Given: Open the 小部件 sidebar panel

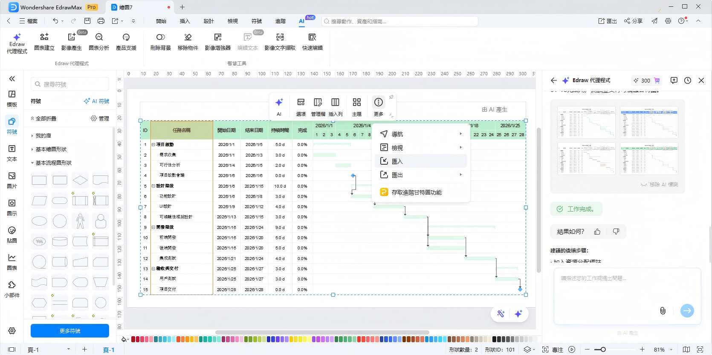Looking at the screenshot, I should click(12, 289).
